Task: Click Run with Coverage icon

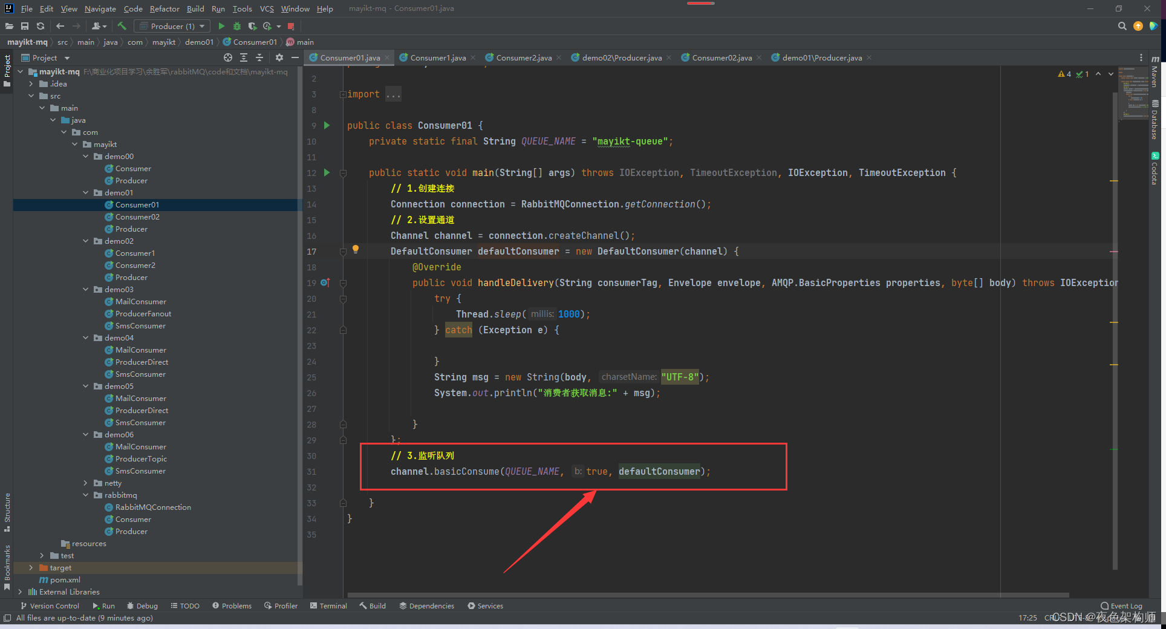Action: coord(252,26)
